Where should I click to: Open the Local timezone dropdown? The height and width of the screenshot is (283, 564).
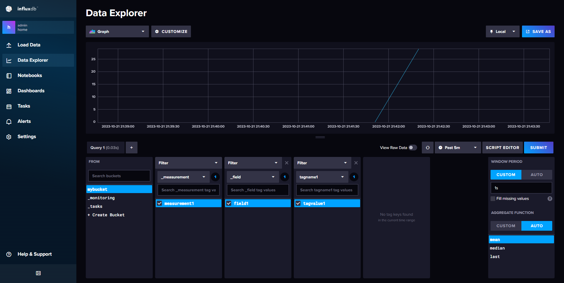(503, 31)
